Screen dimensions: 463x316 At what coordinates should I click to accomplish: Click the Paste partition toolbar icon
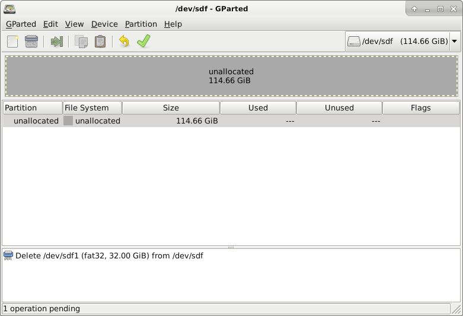click(x=100, y=42)
